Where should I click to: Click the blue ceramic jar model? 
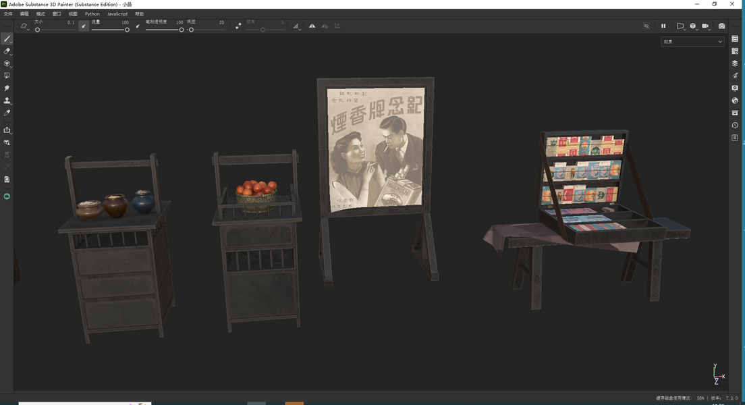[143, 202]
